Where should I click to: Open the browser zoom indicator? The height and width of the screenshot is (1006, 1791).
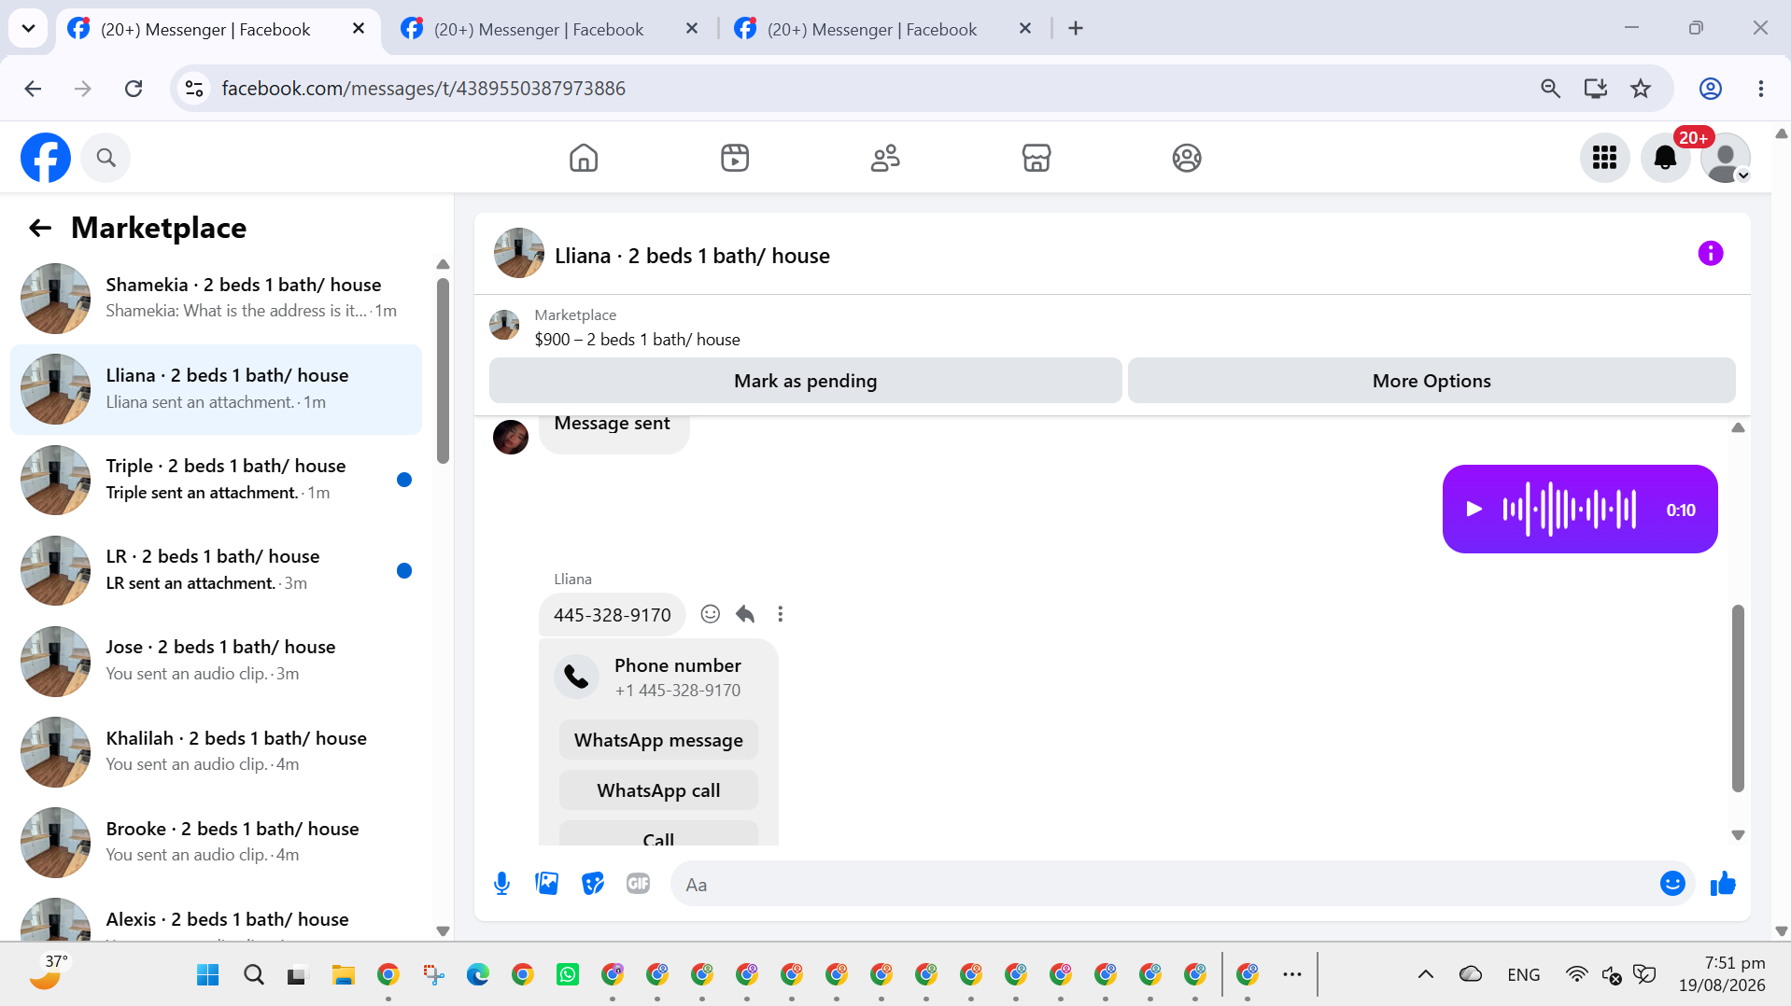tap(1550, 89)
